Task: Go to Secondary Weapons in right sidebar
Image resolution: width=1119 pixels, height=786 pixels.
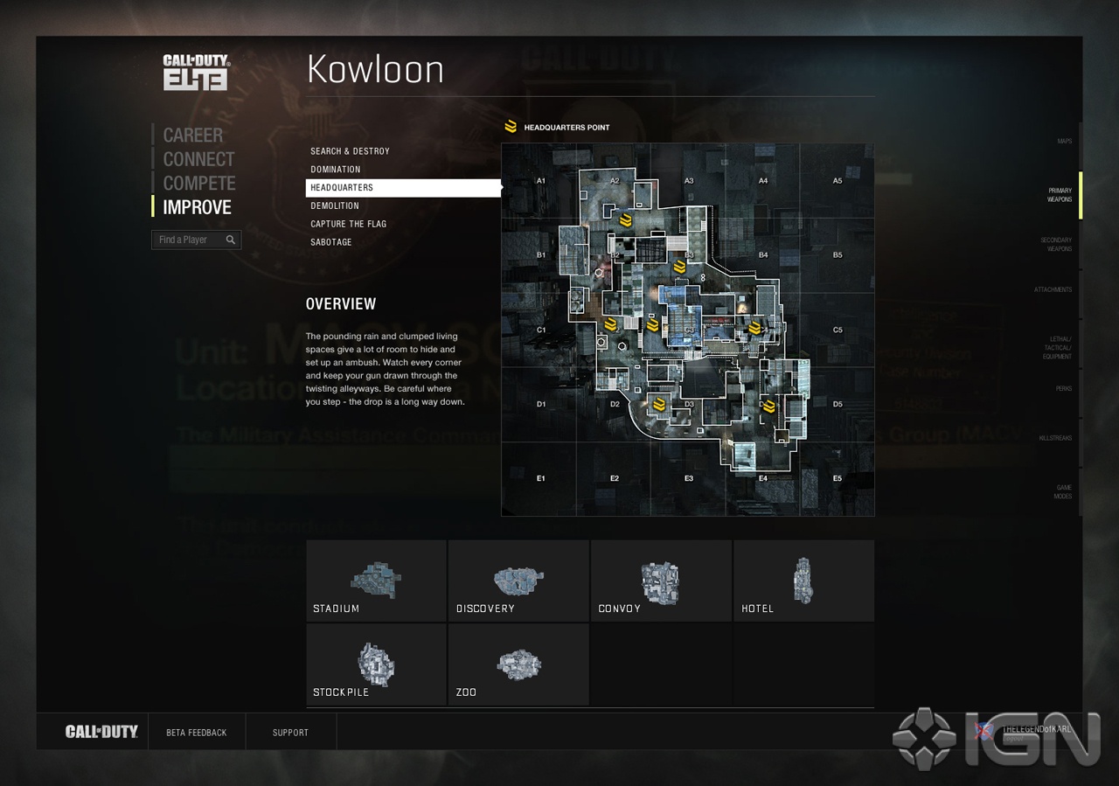Action: [x=1056, y=244]
